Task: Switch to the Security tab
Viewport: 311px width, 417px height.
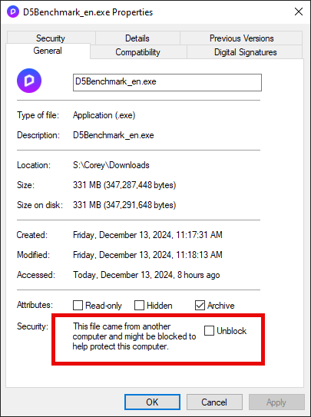Action: tap(51, 38)
